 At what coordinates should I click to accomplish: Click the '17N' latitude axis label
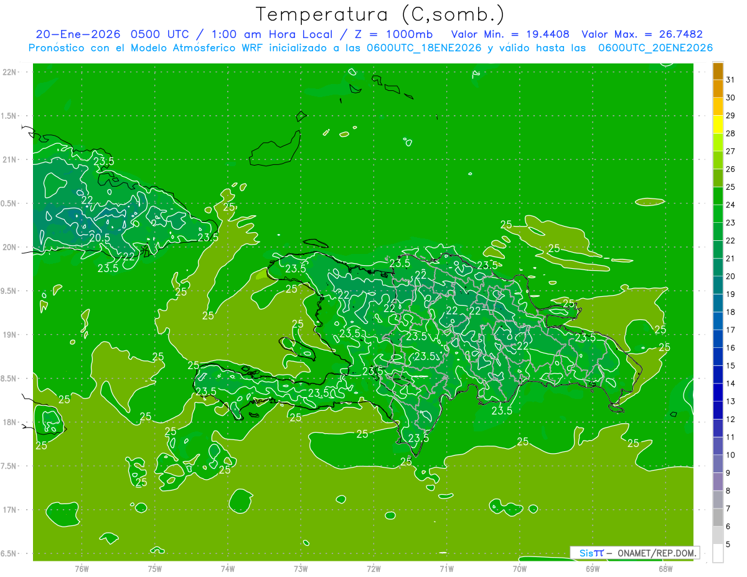pos(9,510)
